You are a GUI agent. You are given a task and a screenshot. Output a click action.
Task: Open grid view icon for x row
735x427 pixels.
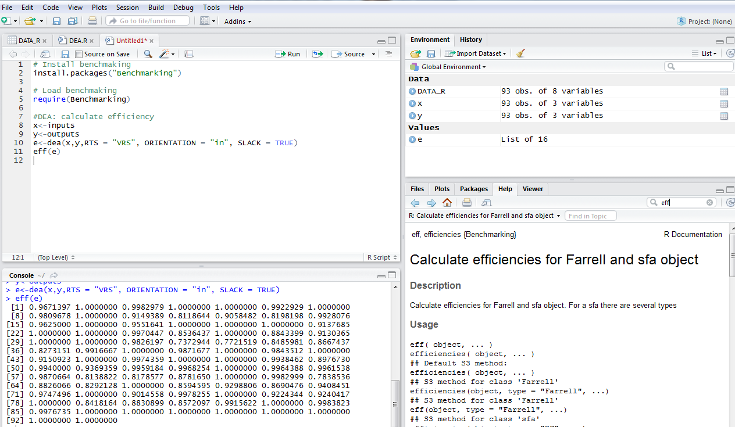(x=724, y=104)
